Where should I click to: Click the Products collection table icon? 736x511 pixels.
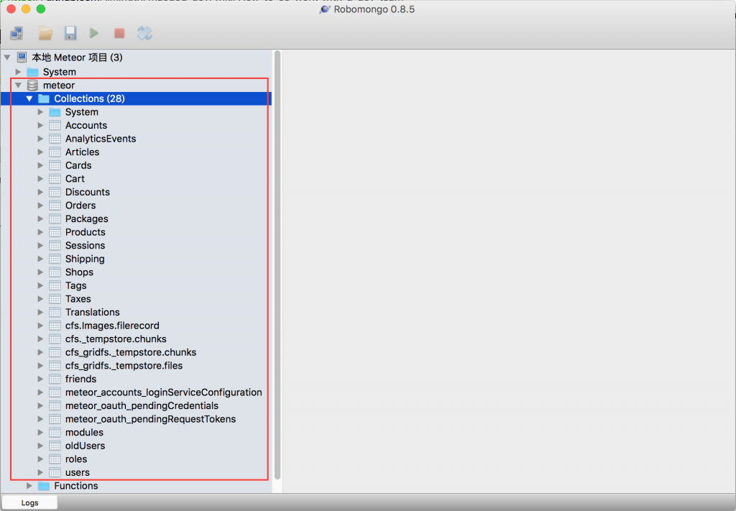pyautogui.click(x=55, y=232)
